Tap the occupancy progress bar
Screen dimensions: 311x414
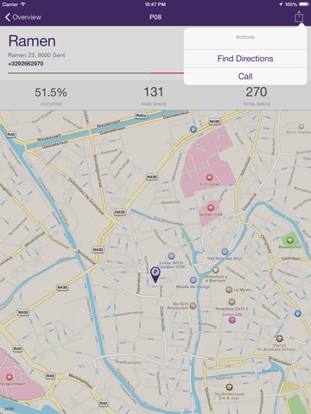coord(96,73)
